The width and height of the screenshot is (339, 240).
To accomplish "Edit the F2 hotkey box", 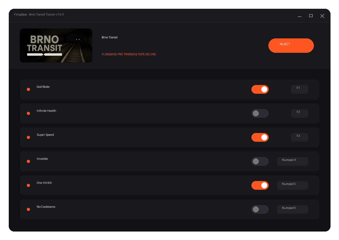I will point(299,113).
